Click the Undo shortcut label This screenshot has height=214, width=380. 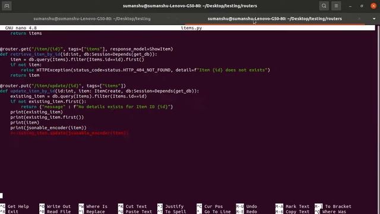coord(252,206)
